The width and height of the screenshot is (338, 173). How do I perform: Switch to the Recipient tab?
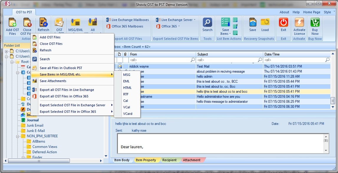coord(169,160)
